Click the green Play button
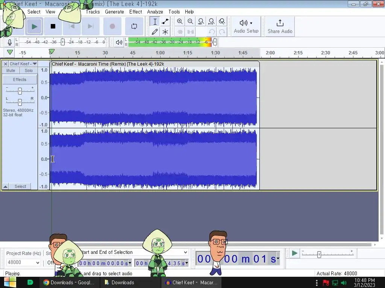 click(34, 26)
